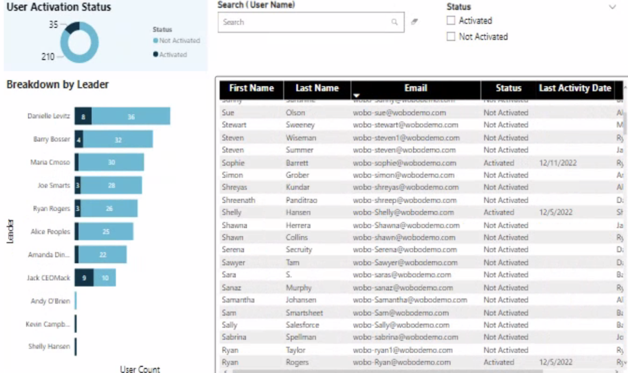This screenshot has height=373, width=628.
Task: Click email wobo-steven@wobodemo.com
Action: 404,150
